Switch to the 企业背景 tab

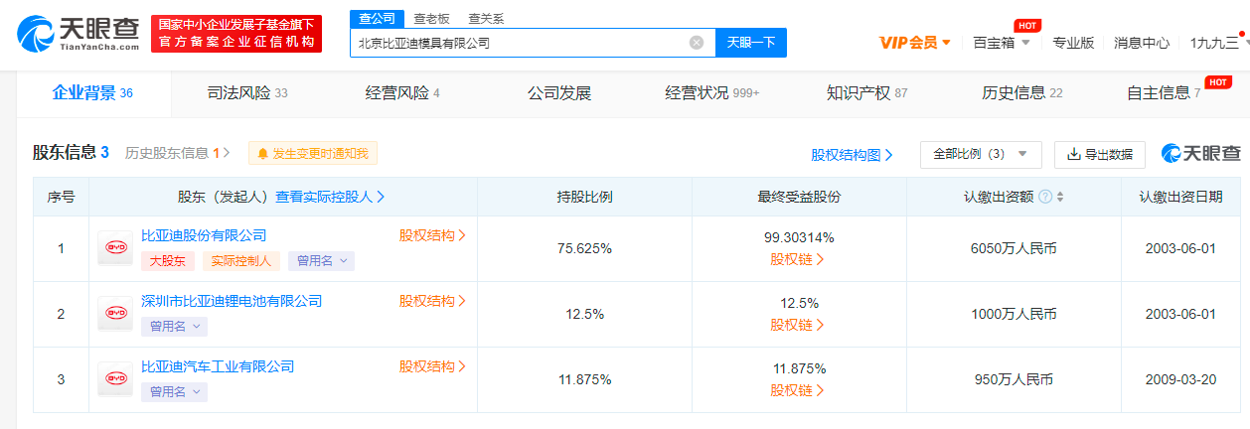(x=92, y=93)
